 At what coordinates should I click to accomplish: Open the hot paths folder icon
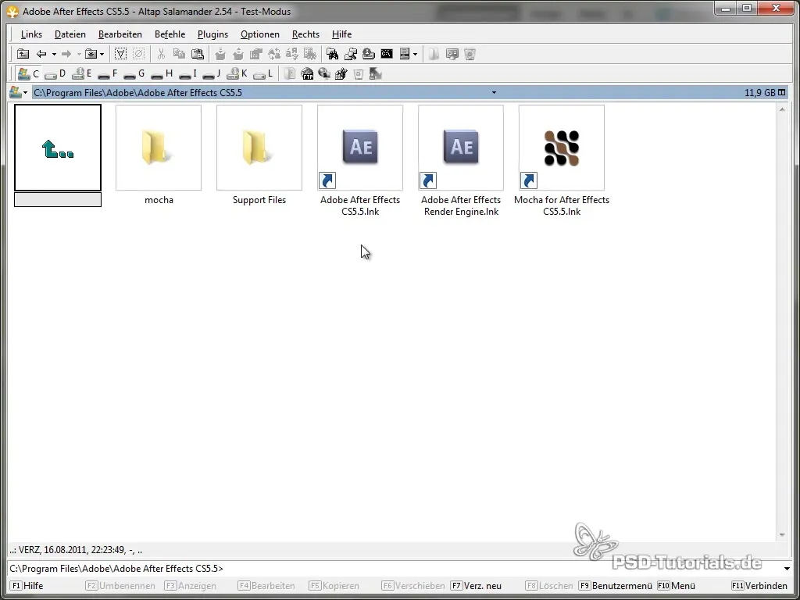click(91, 54)
